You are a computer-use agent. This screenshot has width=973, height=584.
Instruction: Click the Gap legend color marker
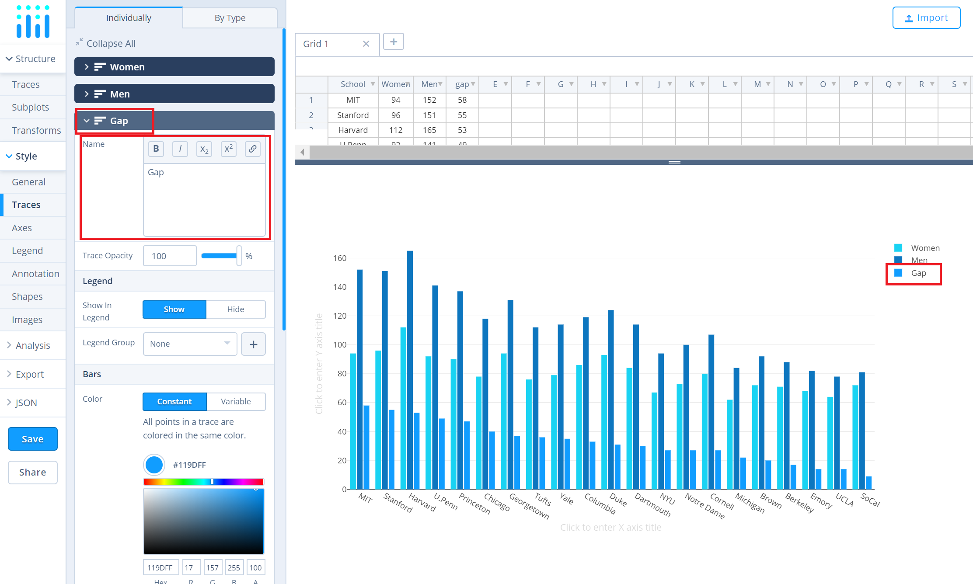coord(898,273)
